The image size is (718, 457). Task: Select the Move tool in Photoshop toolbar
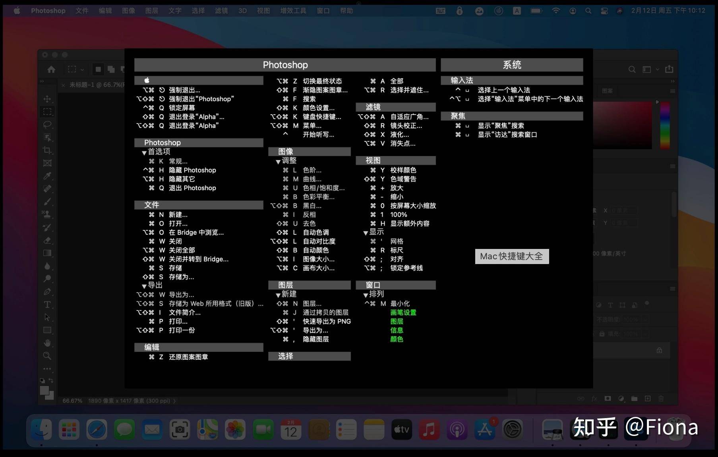point(47,99)
